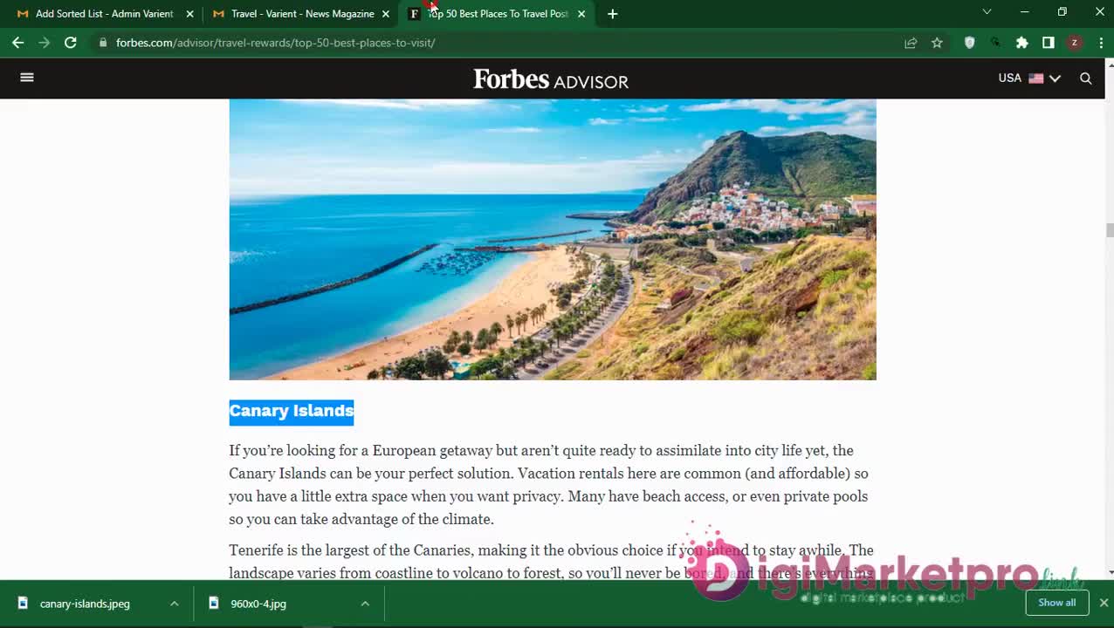The image size is (1114, 628).
Task: Open the tab search chevron
Action: [987, 12]
